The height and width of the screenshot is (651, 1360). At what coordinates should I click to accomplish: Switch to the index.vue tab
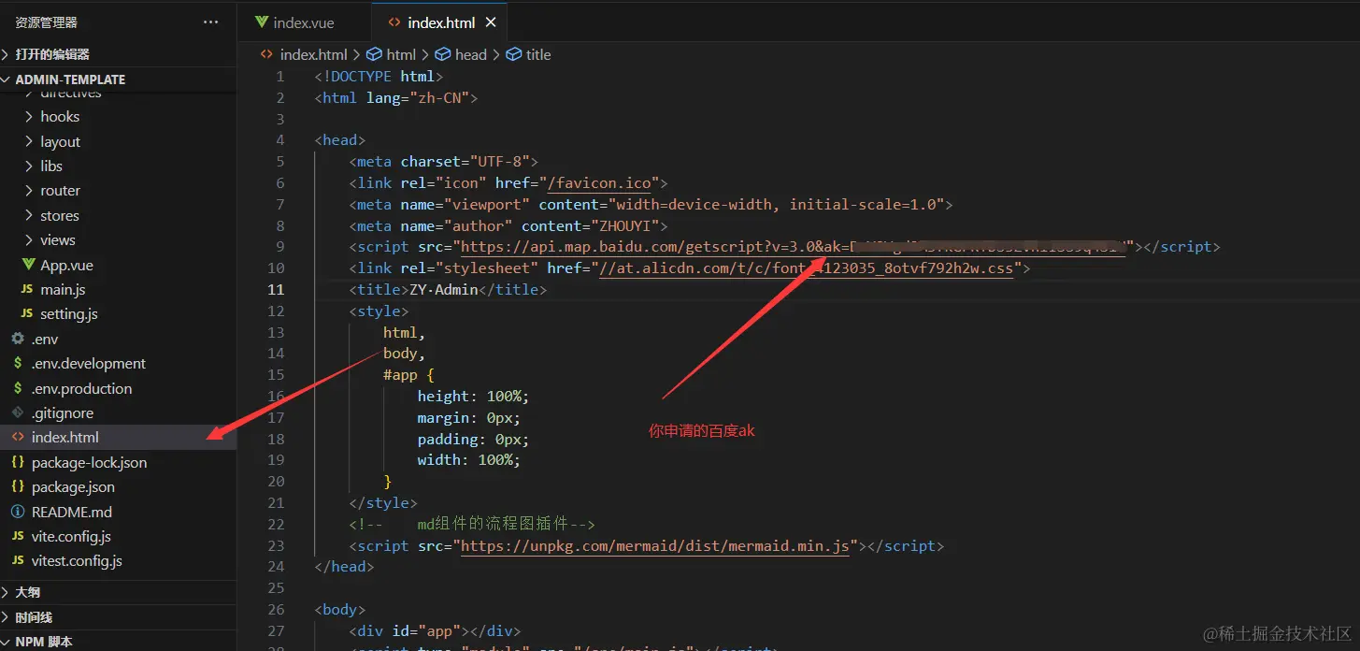pos(304,22)
